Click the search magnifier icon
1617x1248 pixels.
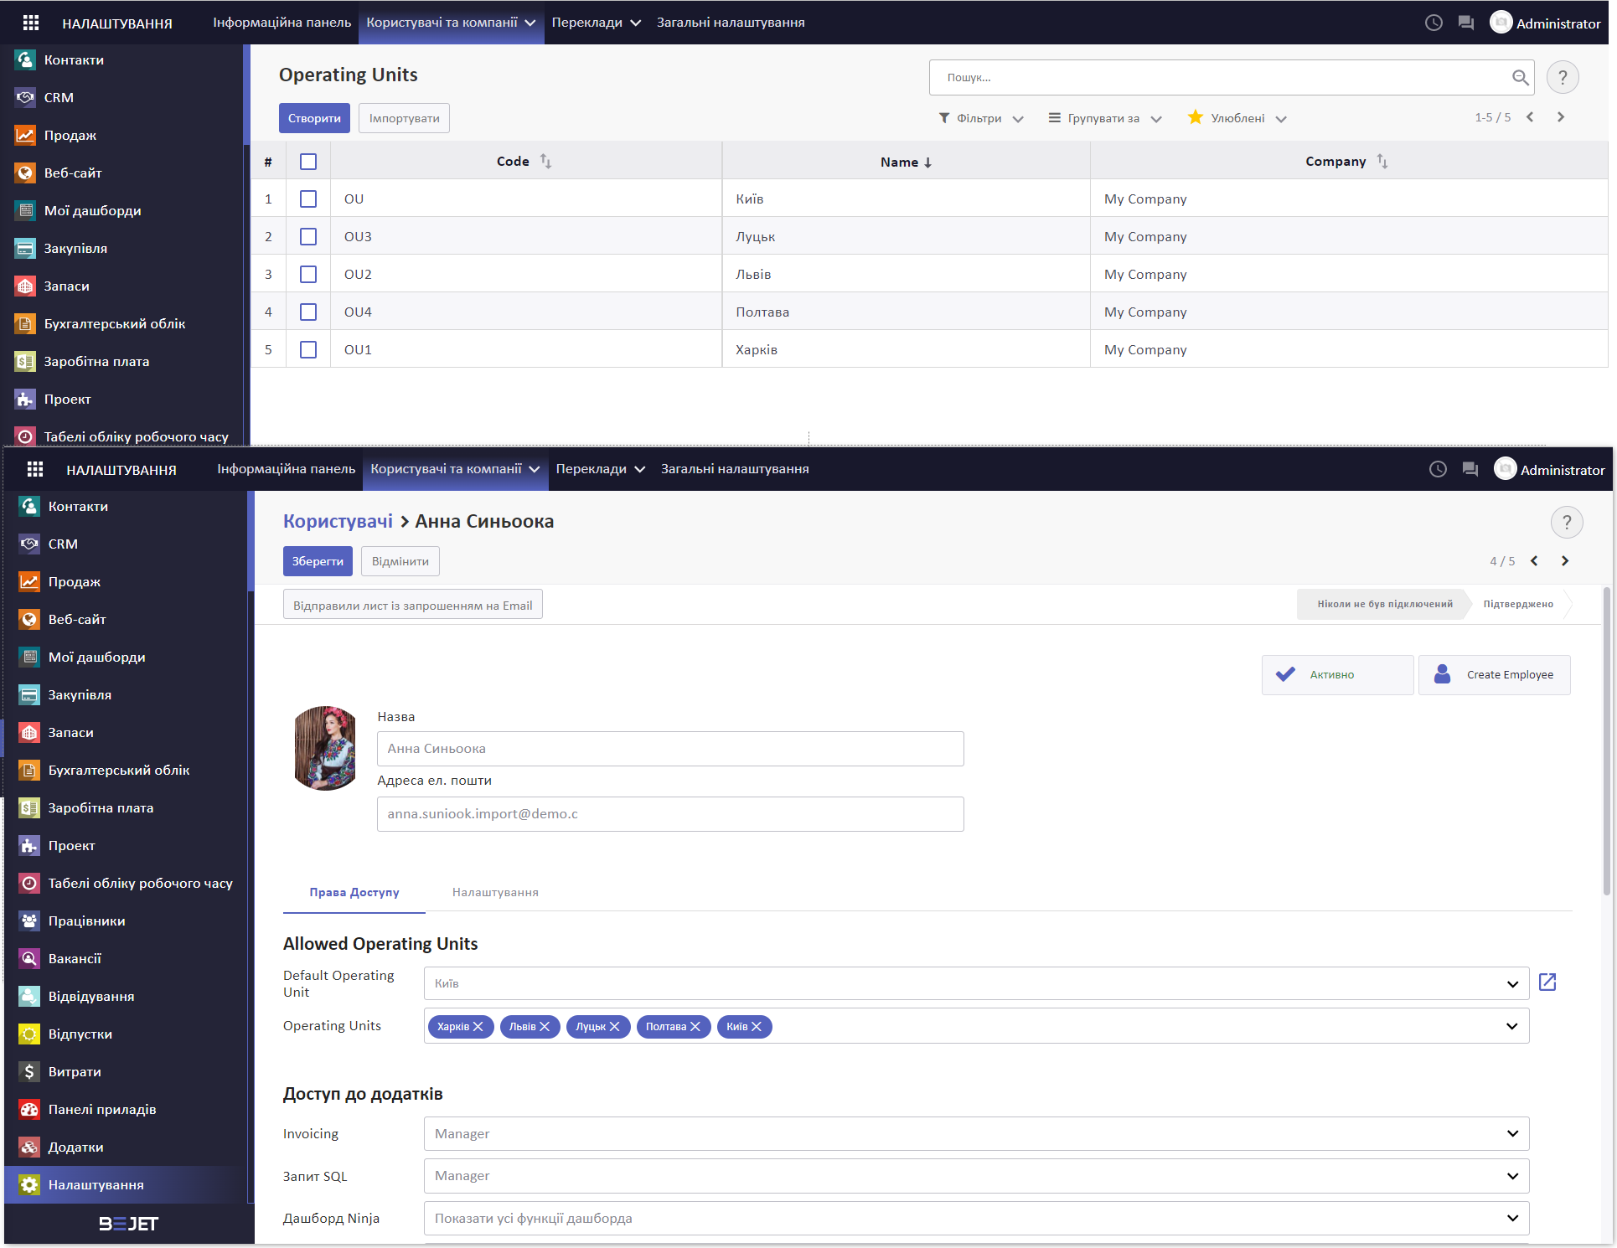pos(1520,78)
